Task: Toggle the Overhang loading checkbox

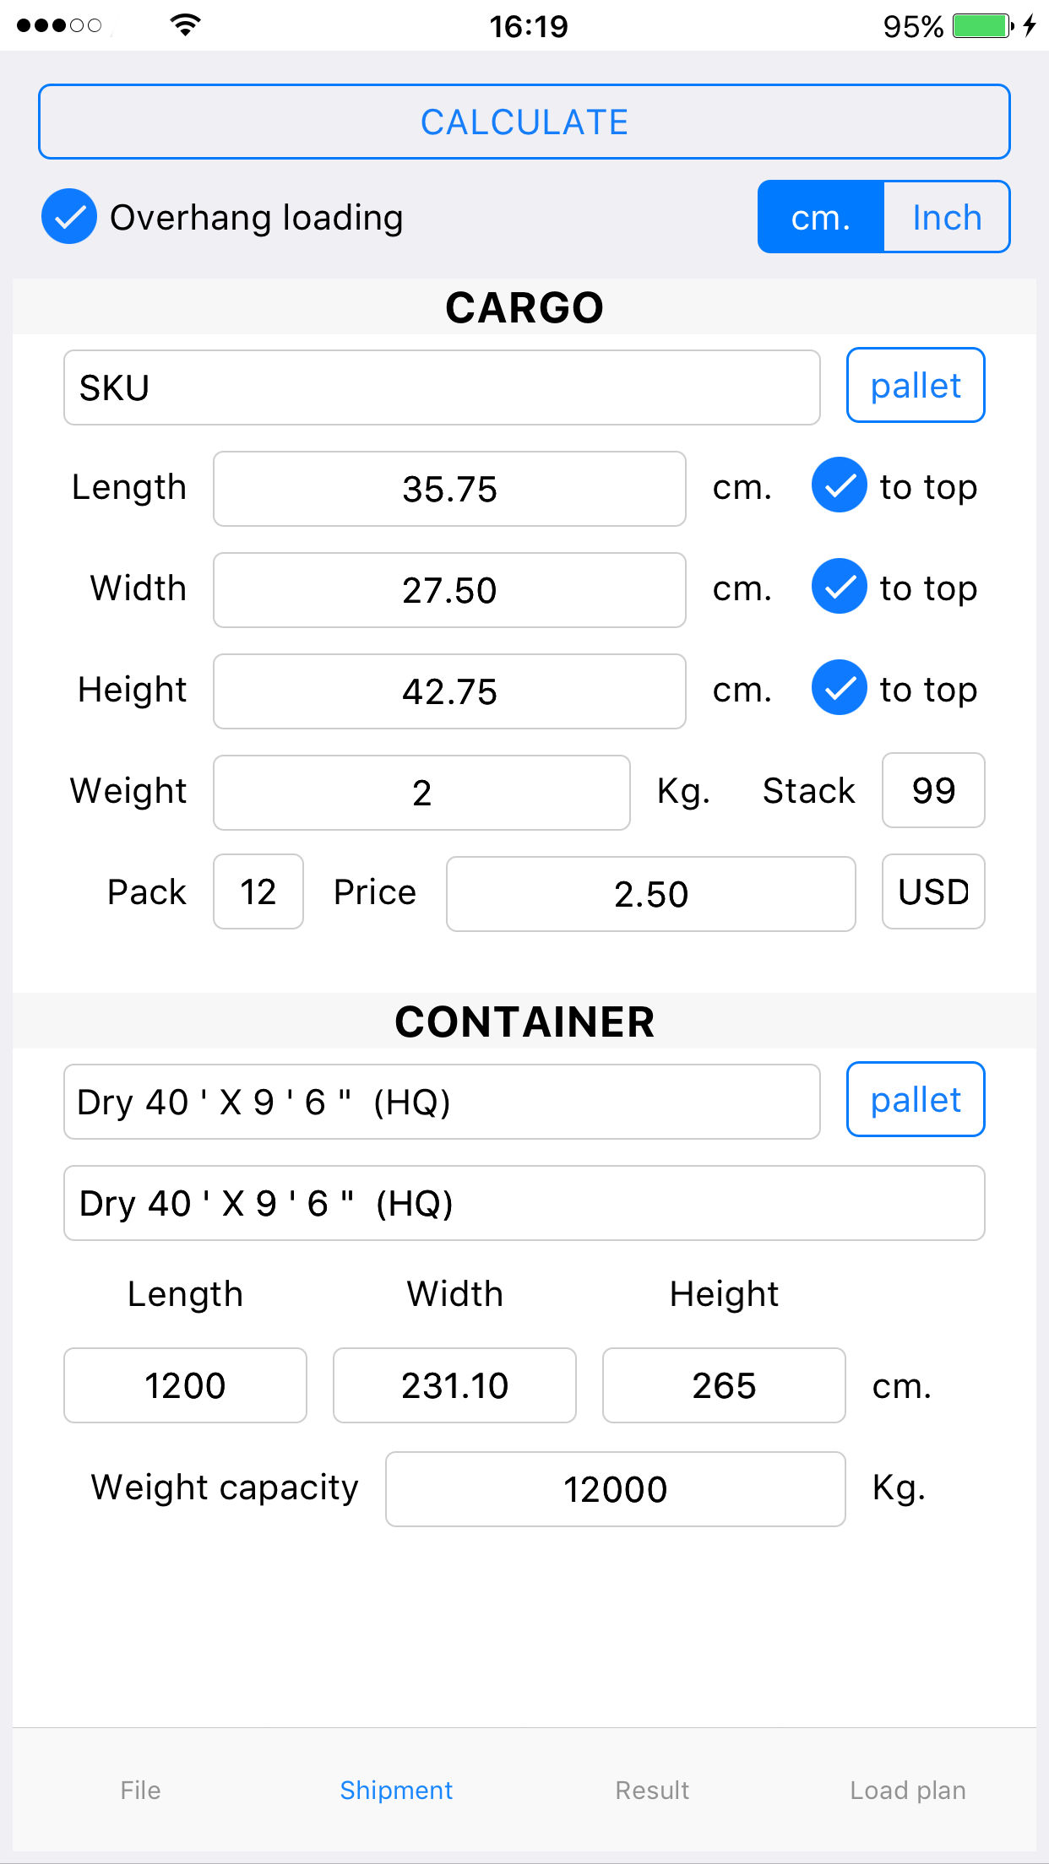Action: click(x=69, y=217)
